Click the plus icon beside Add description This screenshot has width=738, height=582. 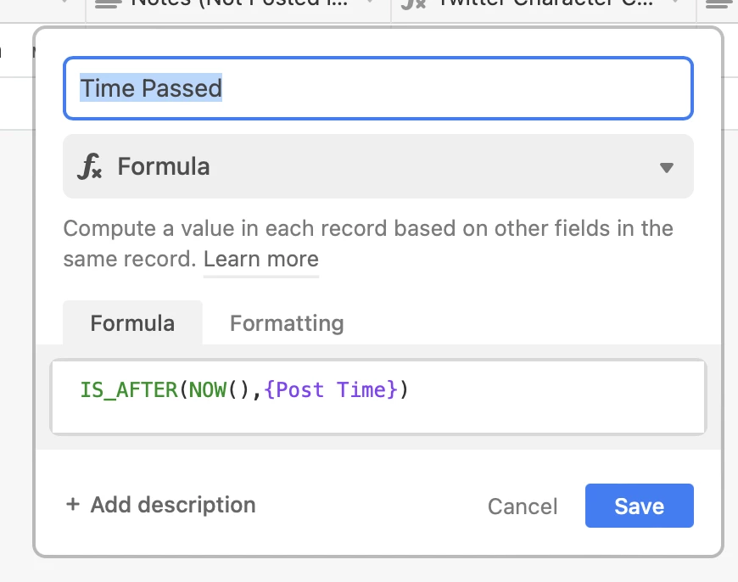pos(73,504)
